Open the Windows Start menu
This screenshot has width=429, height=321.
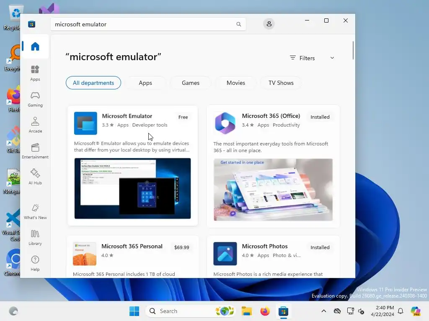click(x=134, y=311)
